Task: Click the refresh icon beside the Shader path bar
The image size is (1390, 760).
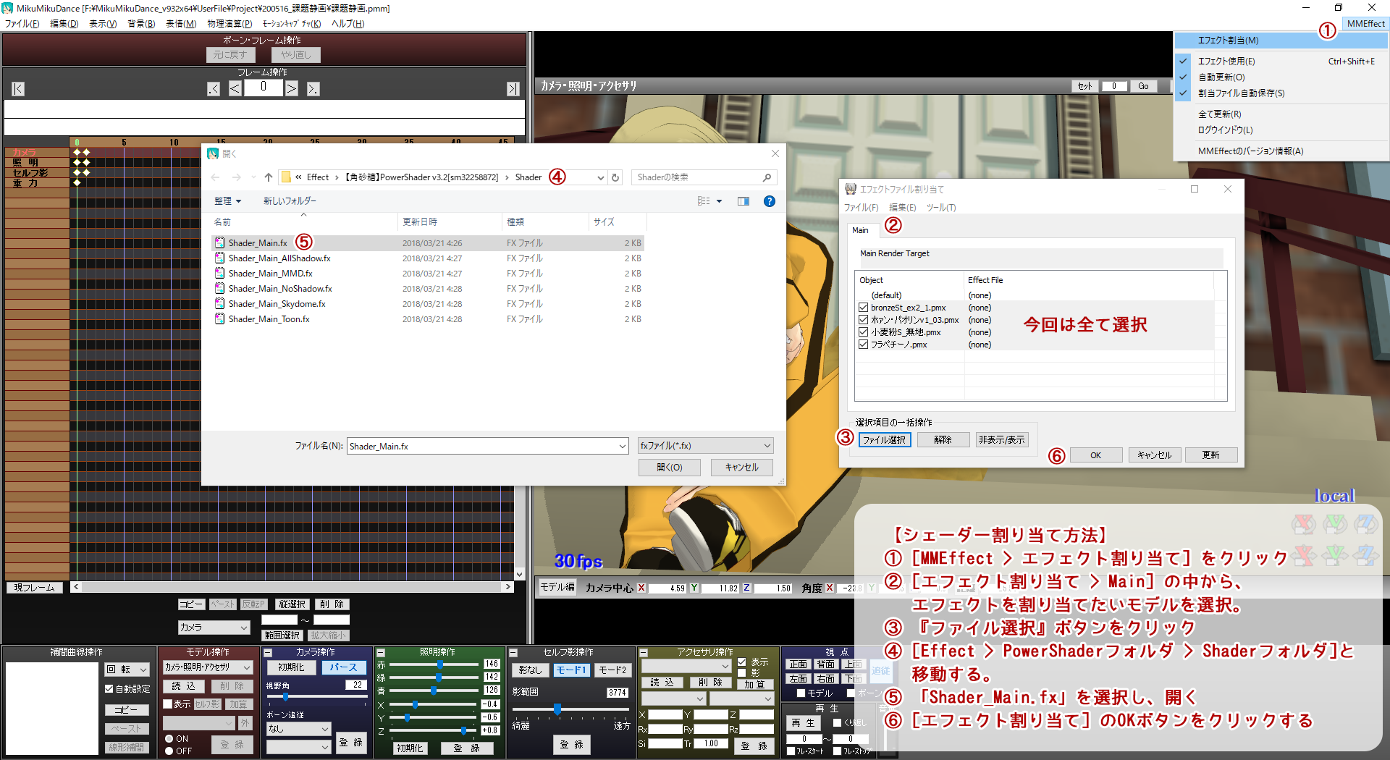Action: coord(615,177)
